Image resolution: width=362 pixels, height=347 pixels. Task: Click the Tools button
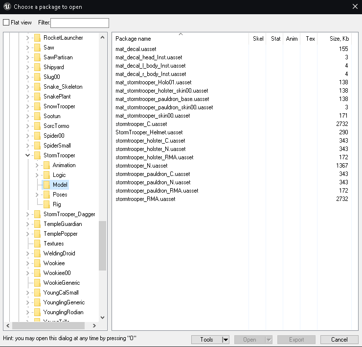pyautogui.click(x=206, y=340)
